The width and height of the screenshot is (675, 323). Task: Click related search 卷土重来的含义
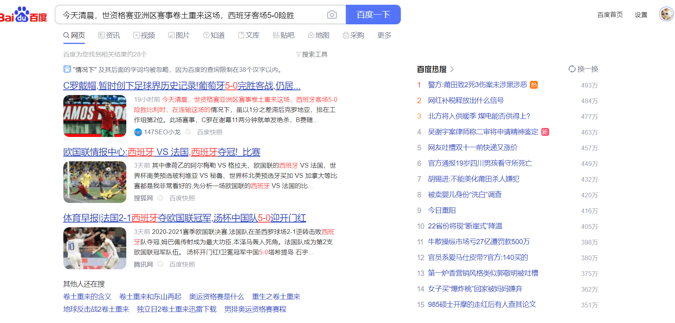[x=87, y=297]
